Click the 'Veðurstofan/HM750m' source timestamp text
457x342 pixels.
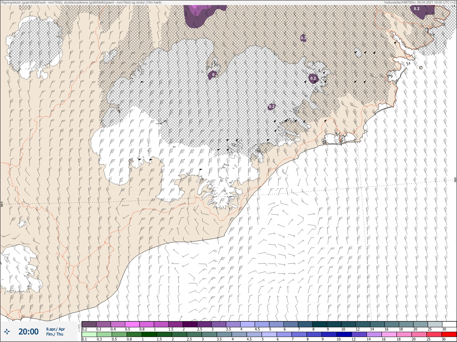(x=420, y=2)
